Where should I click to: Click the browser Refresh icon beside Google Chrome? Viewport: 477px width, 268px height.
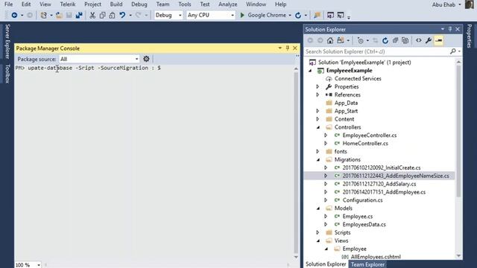298,15
